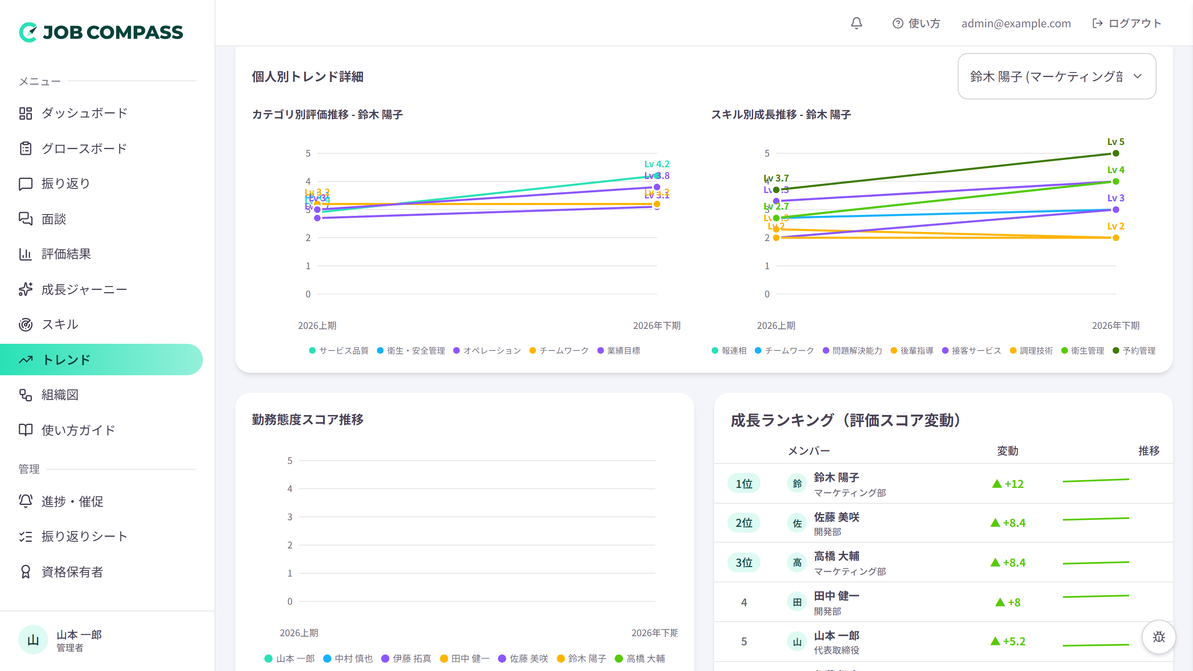
Task: Click the 振り返りシート checklist icon
Action: click(x=25, y=536)
